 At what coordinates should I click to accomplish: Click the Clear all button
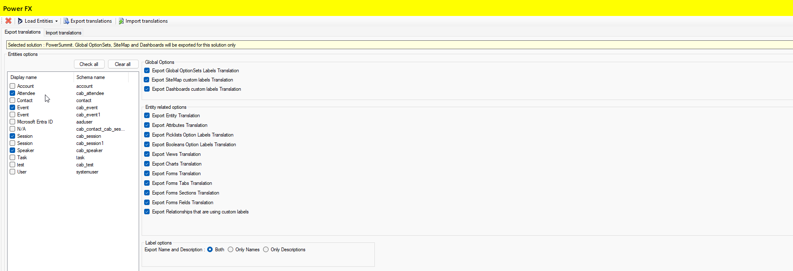(x=123, y=64)
